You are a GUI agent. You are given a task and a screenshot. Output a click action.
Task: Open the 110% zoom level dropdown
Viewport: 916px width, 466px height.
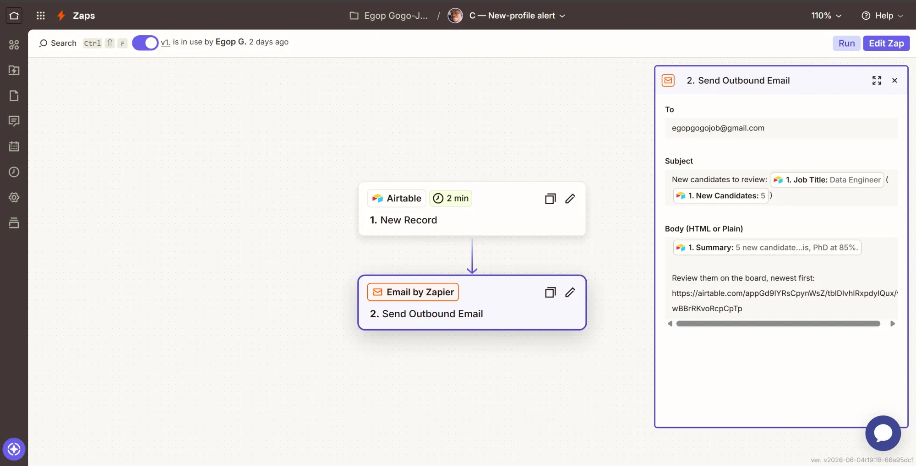[x=826, y=16]
